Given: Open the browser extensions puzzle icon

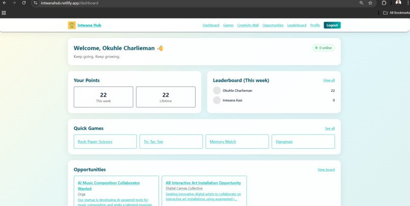Looking at the screenshot, I should tap(384, 3).
